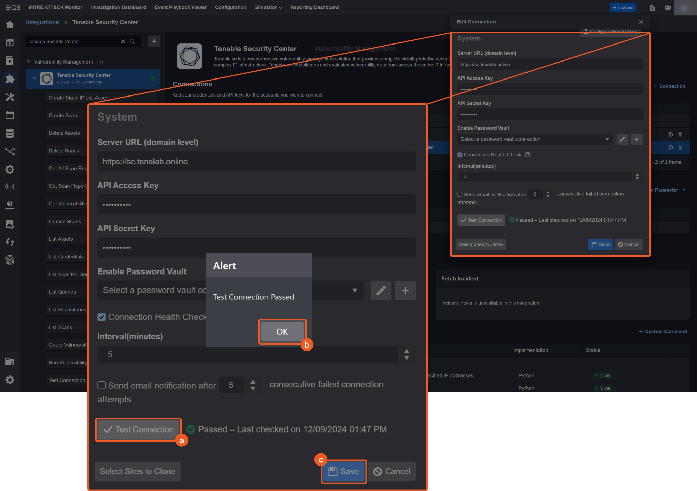The image size is (697, 491).
Task: Click the enlarged Save button
Action: click(x=344, y=471)
